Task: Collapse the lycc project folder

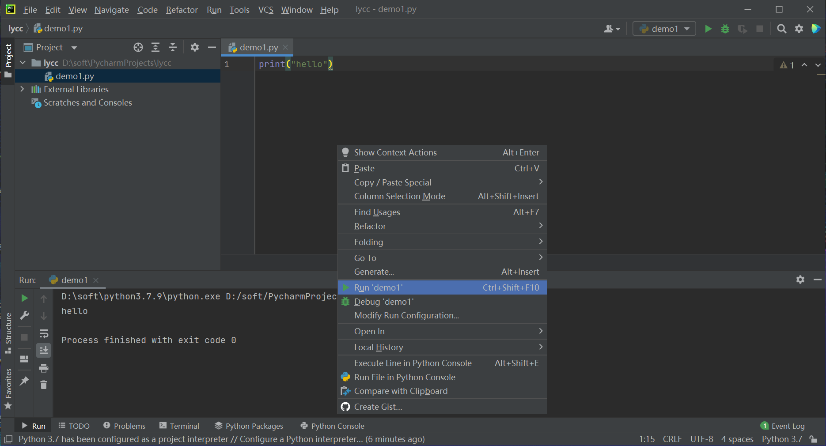Action: (23, 63)
